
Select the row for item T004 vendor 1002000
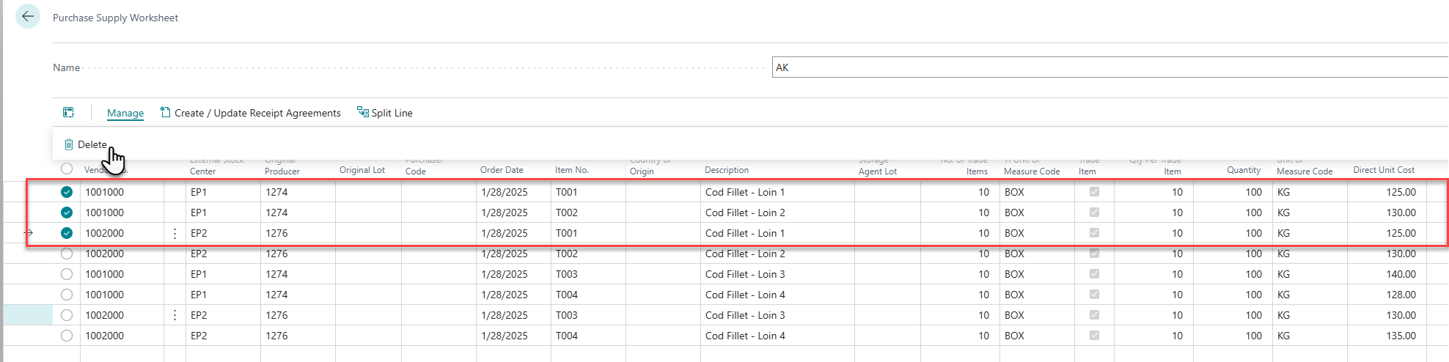[67, 336]
